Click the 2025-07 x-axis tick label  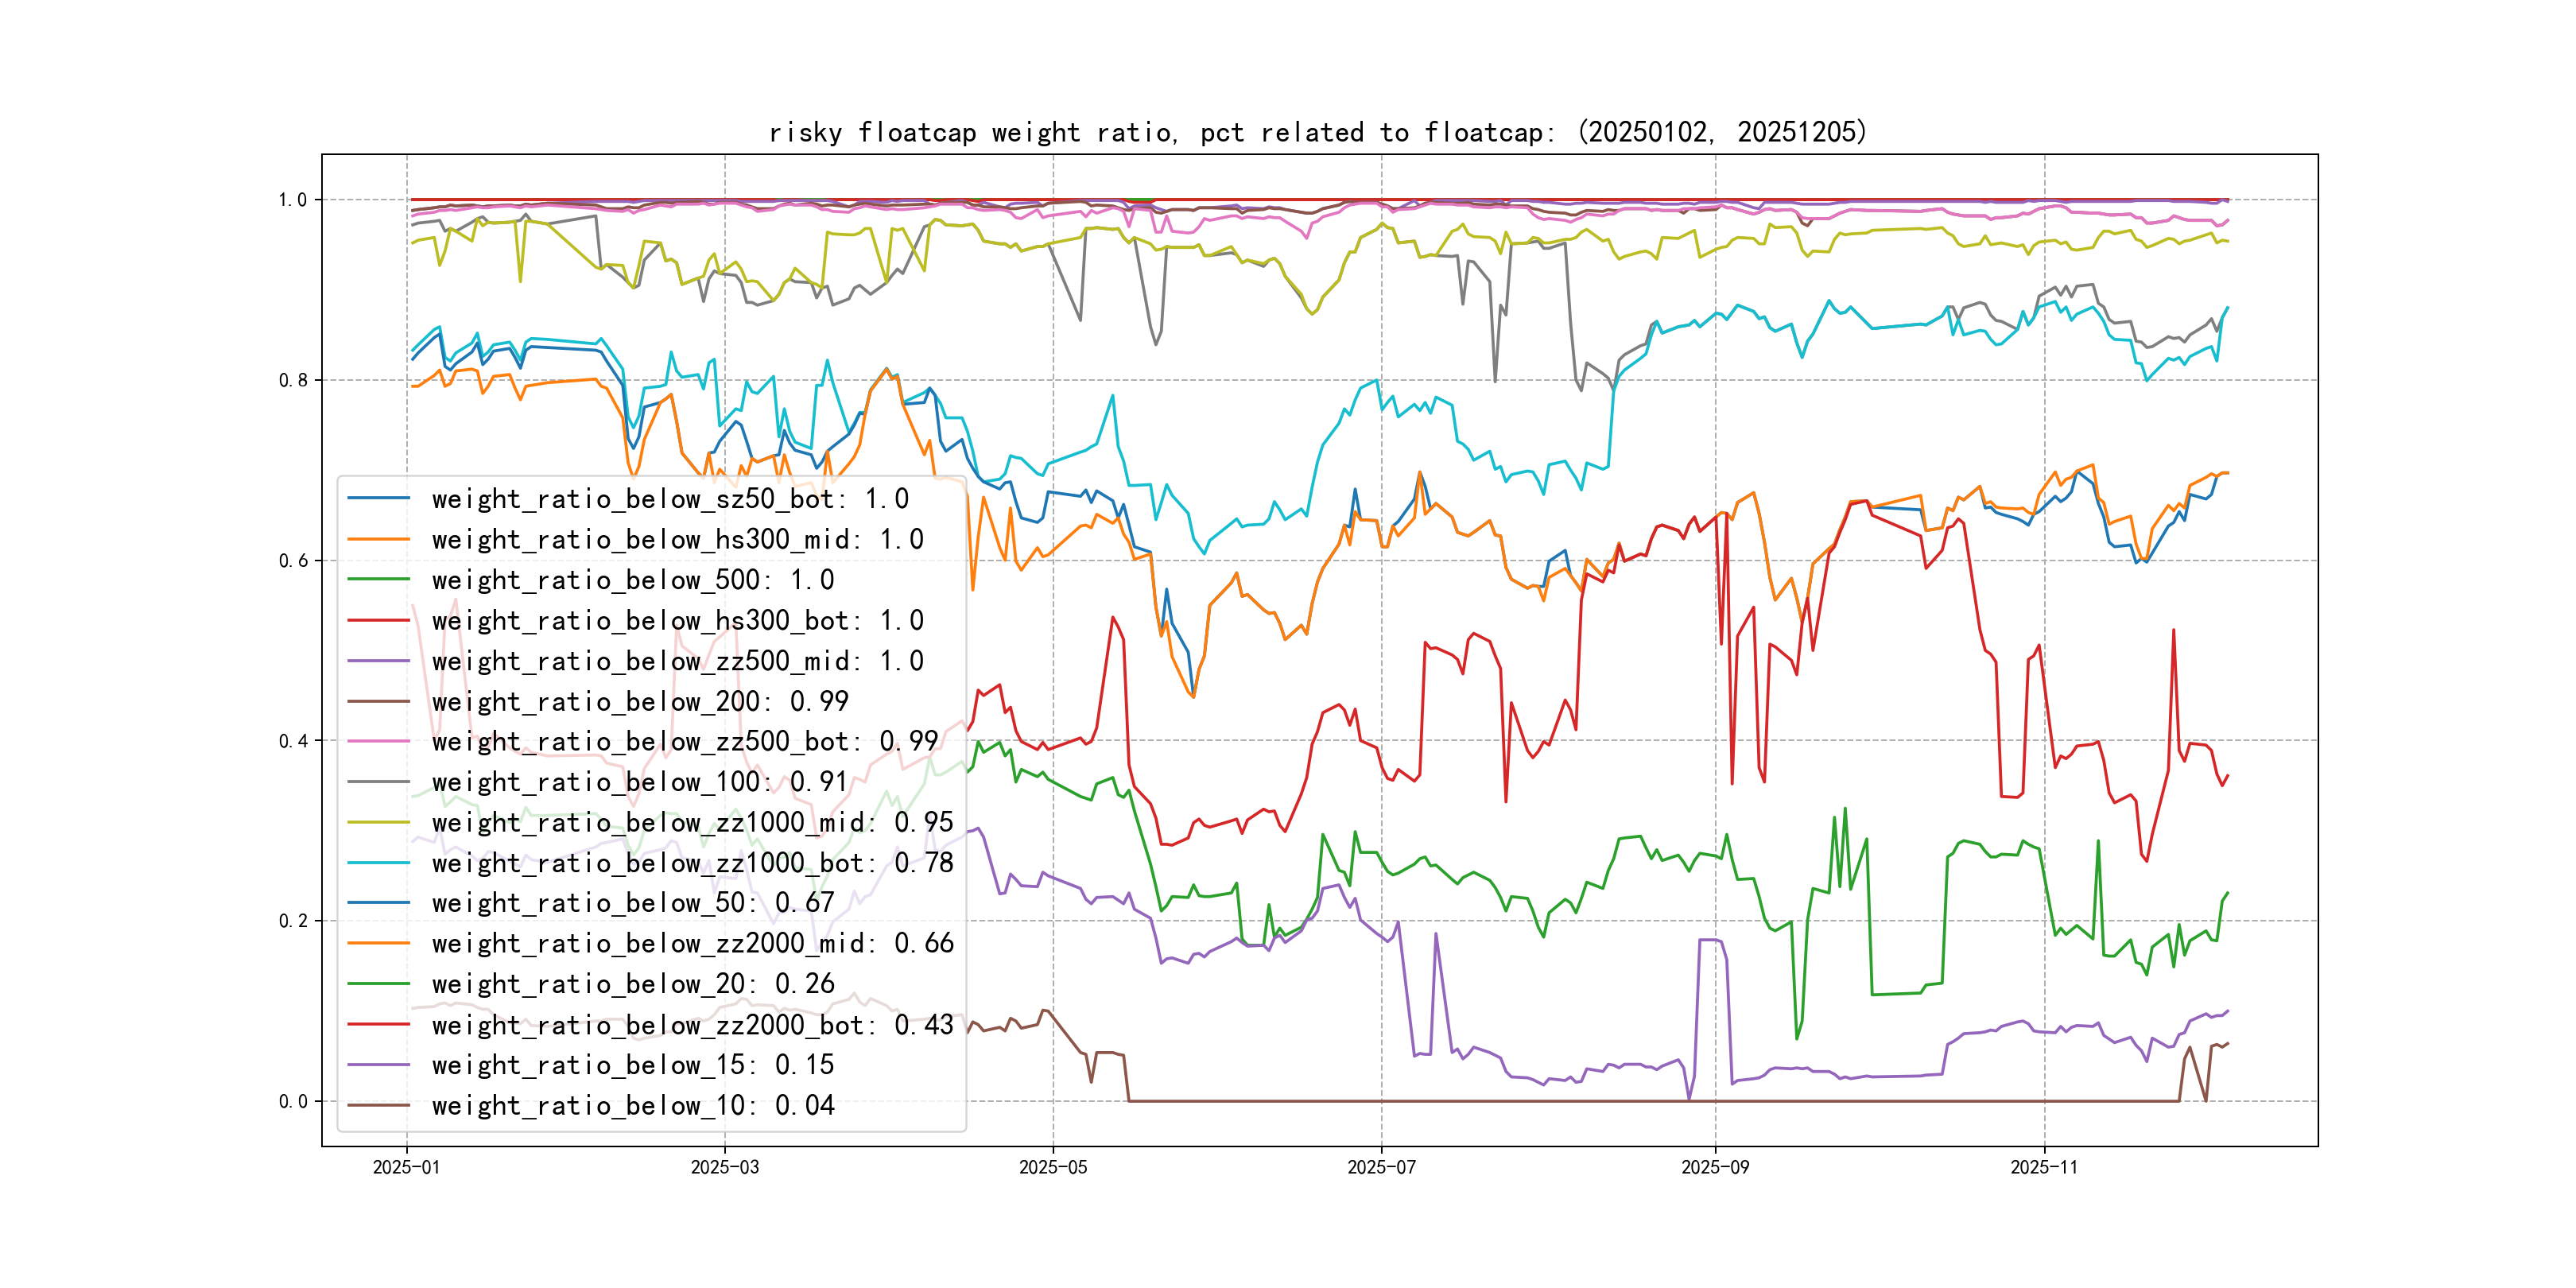click(1381, 1167)
